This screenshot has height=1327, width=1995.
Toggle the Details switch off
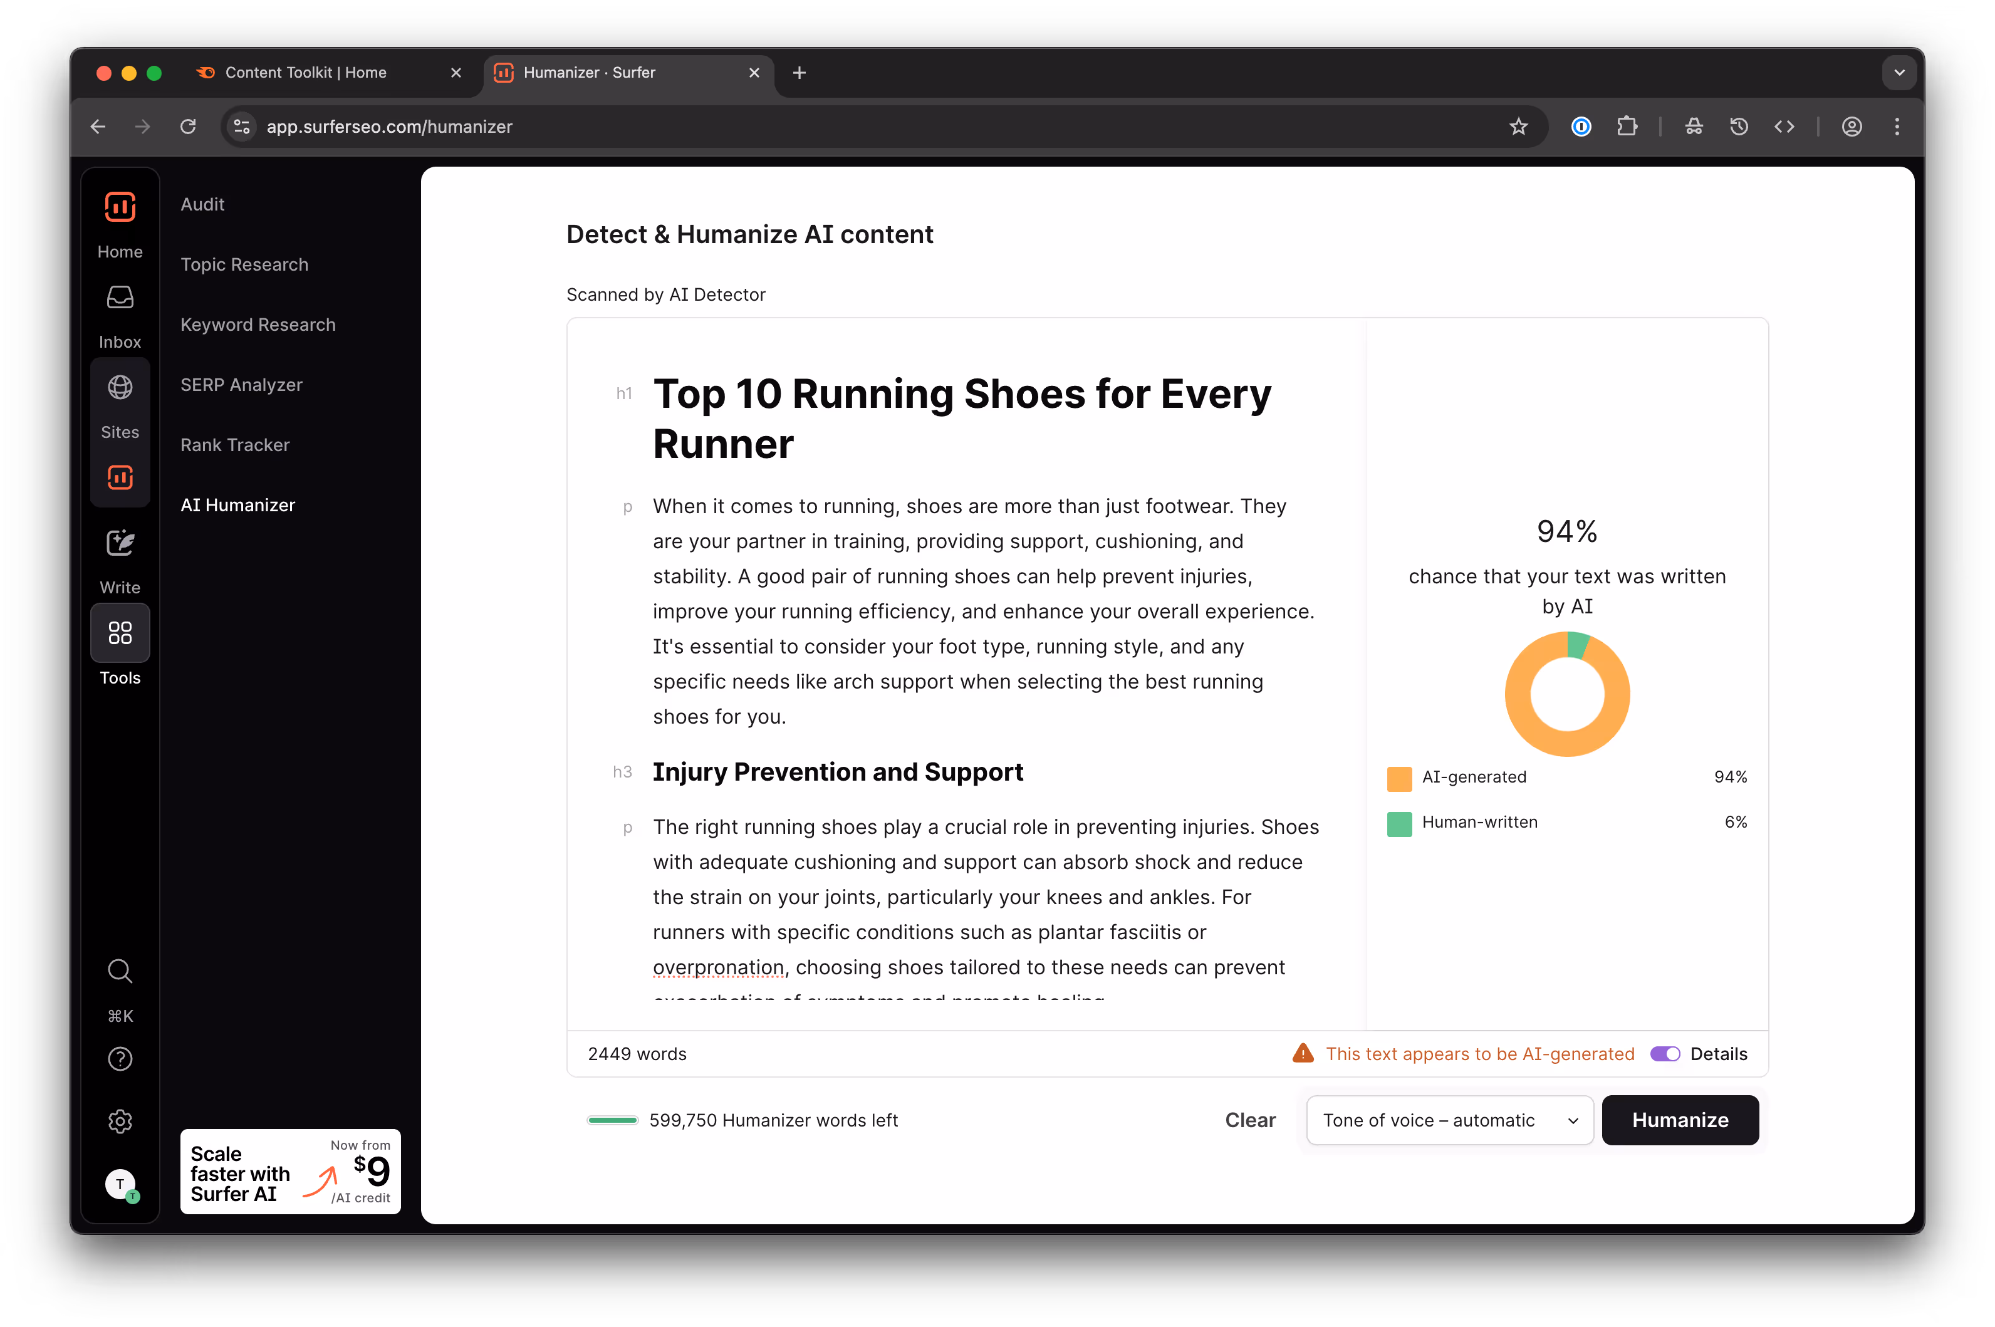[1664, 1054]
